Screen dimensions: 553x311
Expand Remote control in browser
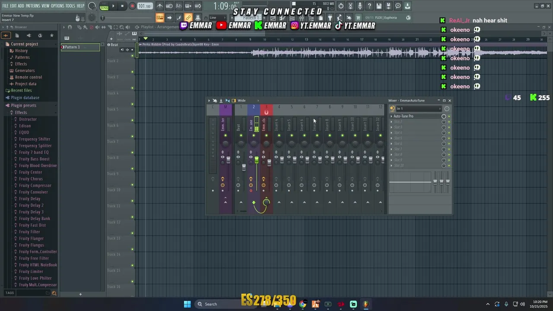pos(29,77)
